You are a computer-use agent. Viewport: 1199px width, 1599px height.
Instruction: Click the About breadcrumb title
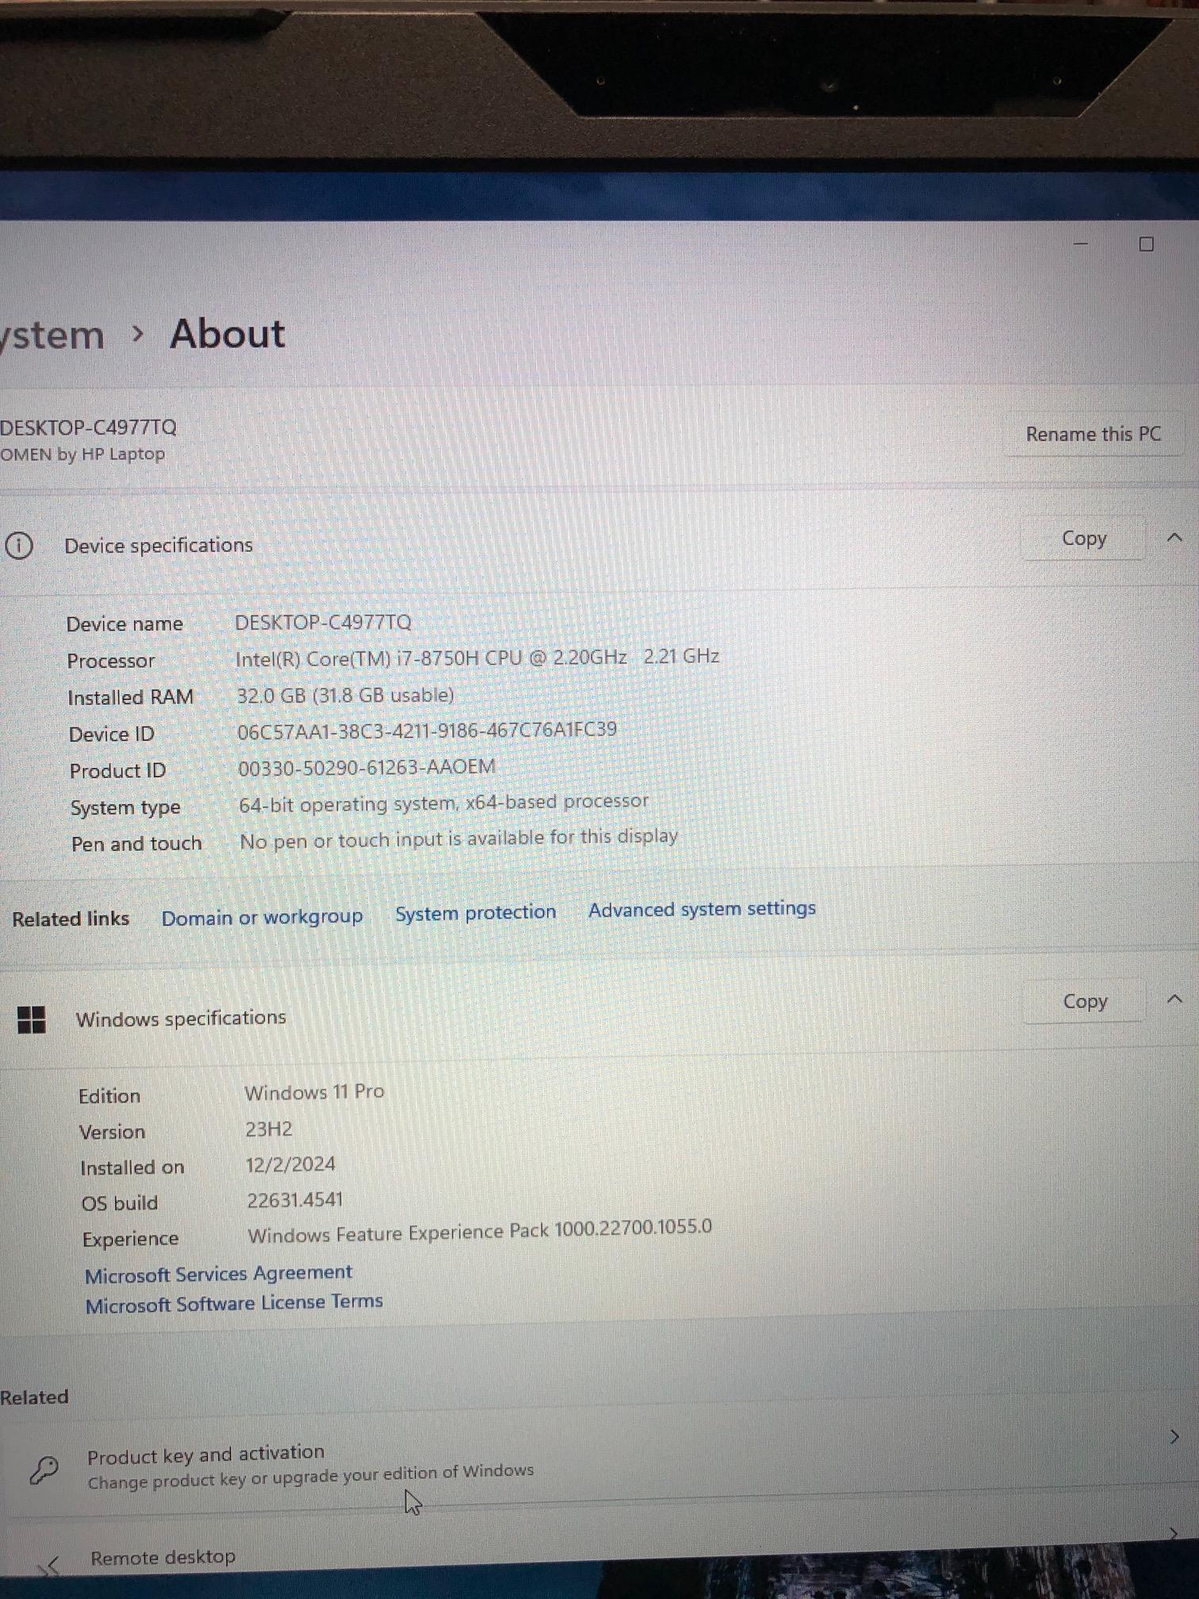click(227, 334)
